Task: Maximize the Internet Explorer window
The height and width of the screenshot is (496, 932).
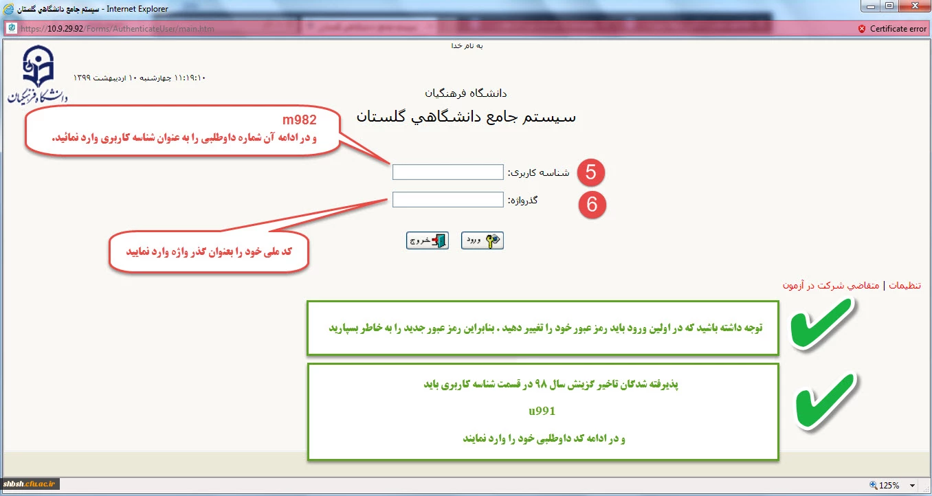Action: (889, 7)
